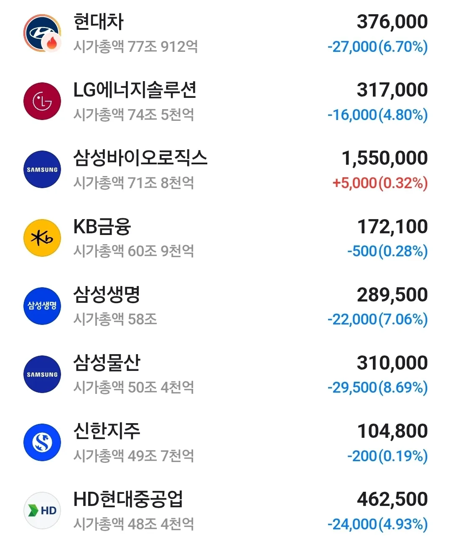Tap the LG에너지솔루션 red logo icon

coord(42,101)
